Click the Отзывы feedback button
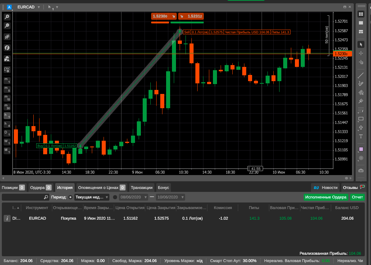The height and width of the screenshot is (265, 371). 354,188
